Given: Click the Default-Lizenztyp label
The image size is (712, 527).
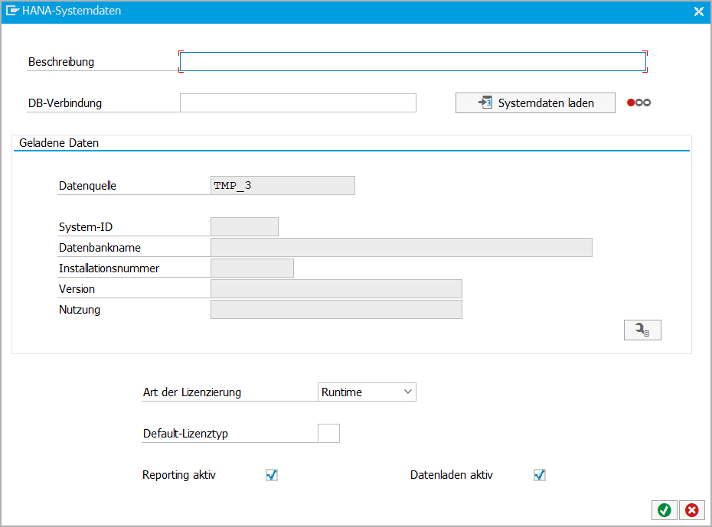Looking at the screenshot, I should (x=185, y=434).
